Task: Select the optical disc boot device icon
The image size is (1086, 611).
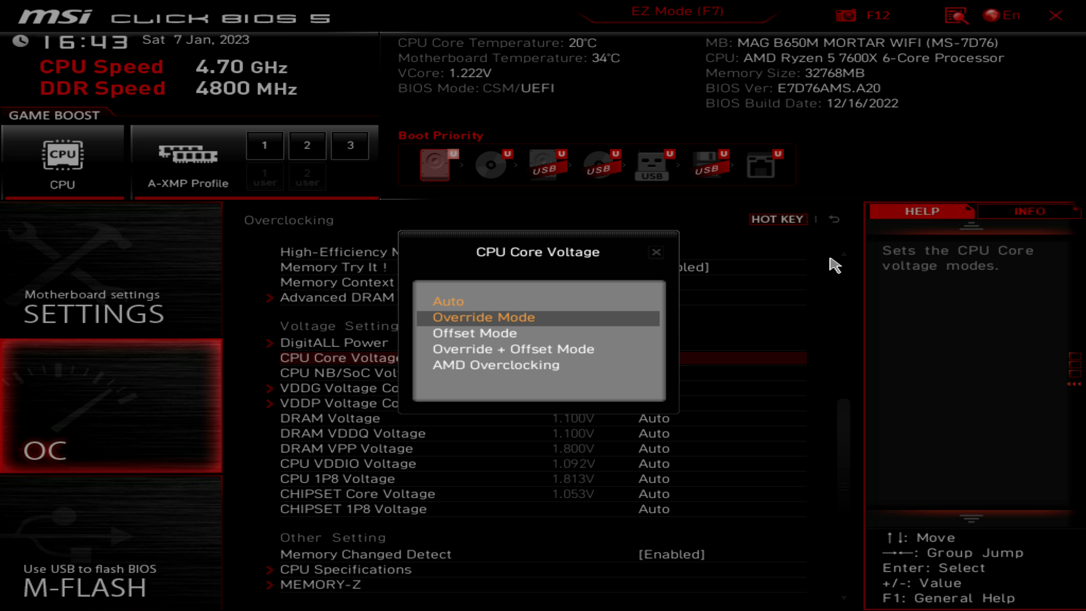Action: pyautogui.click(x=491, y=164)
